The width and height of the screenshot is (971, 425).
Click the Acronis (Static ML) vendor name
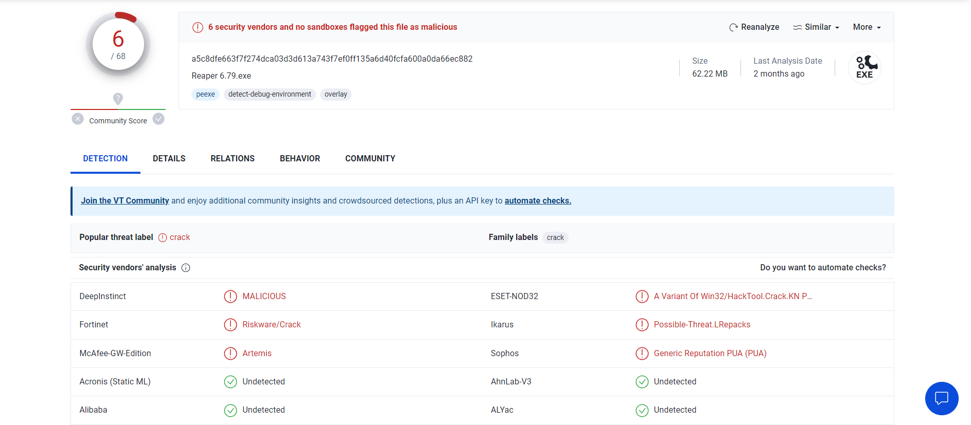point(115,382)
